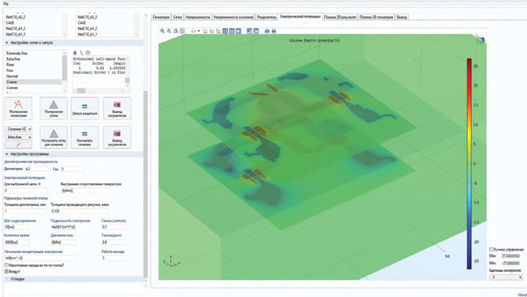
Task: Select the XY view icon
Action: 205,31
